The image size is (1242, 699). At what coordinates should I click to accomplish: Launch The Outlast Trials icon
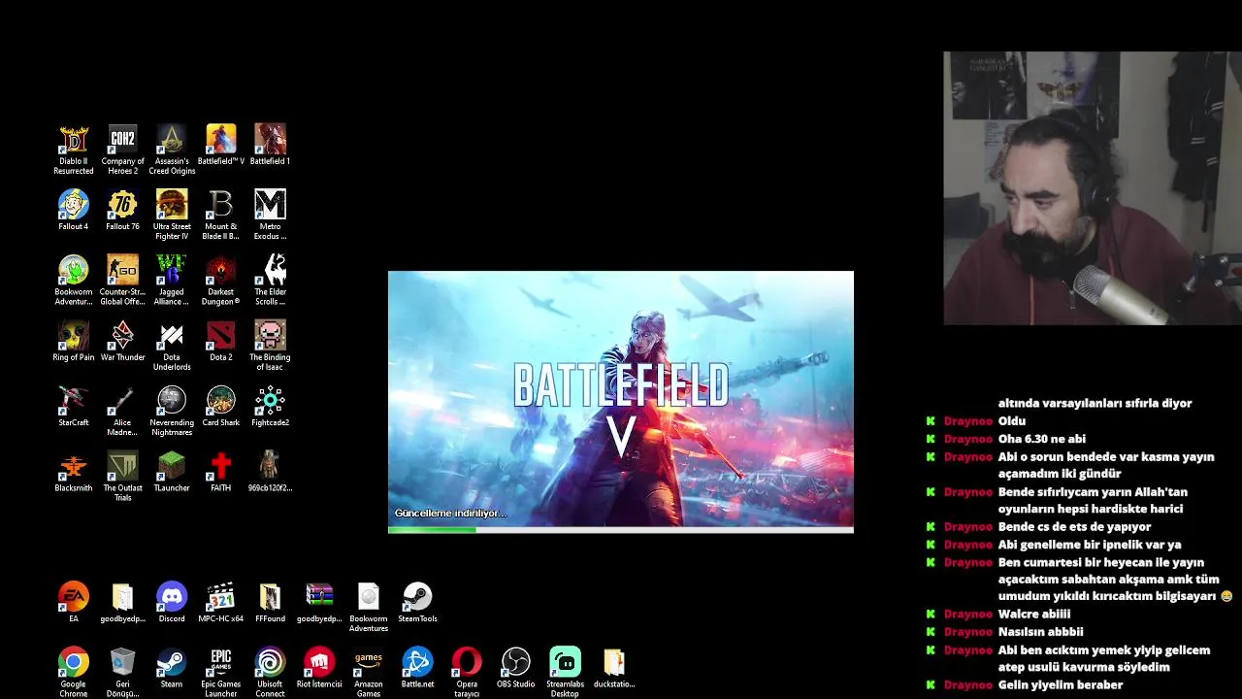pyautogui.click(x=122, y=476)
